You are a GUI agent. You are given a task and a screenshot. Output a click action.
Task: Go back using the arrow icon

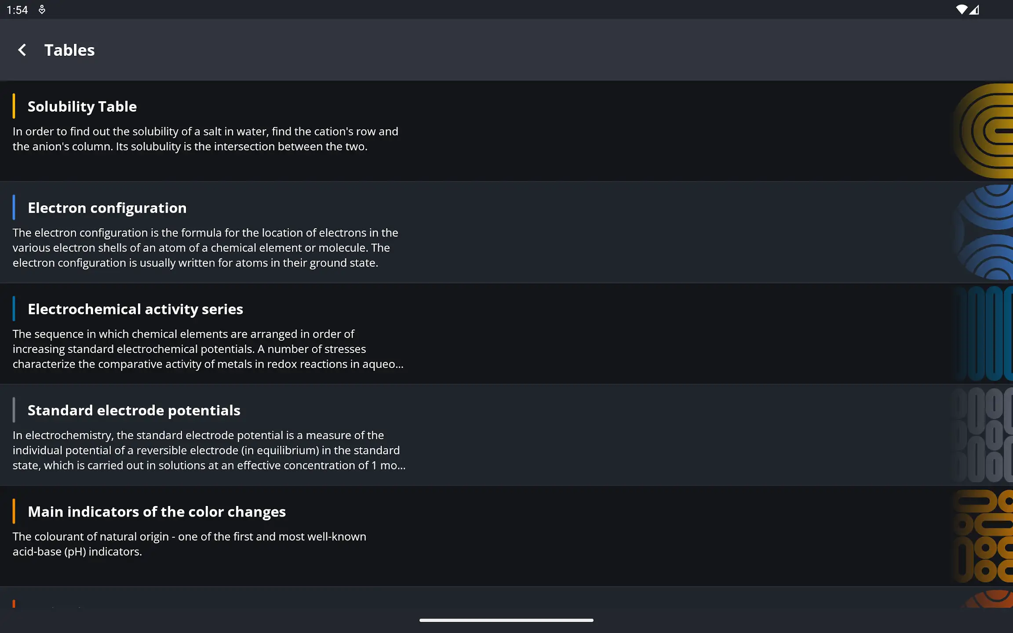[22, 50]
